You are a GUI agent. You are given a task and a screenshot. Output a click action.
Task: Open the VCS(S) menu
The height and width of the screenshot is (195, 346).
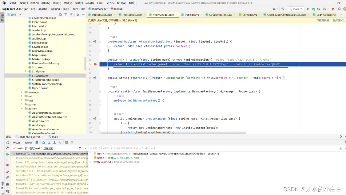coord(110,3)
